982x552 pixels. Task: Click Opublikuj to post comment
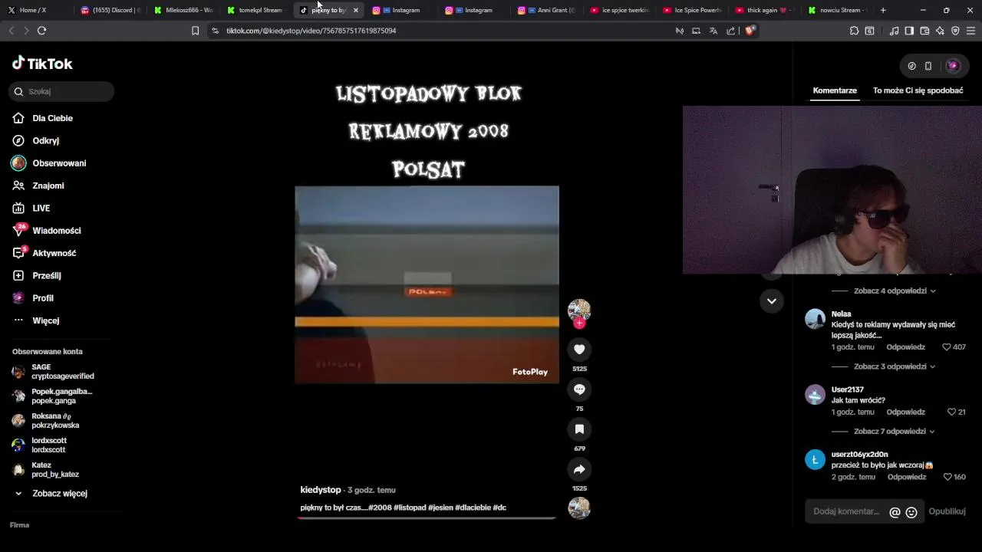(947, 511)
